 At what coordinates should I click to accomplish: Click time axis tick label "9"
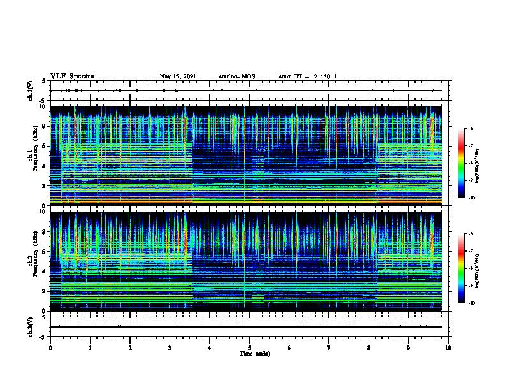coord(408,348)
